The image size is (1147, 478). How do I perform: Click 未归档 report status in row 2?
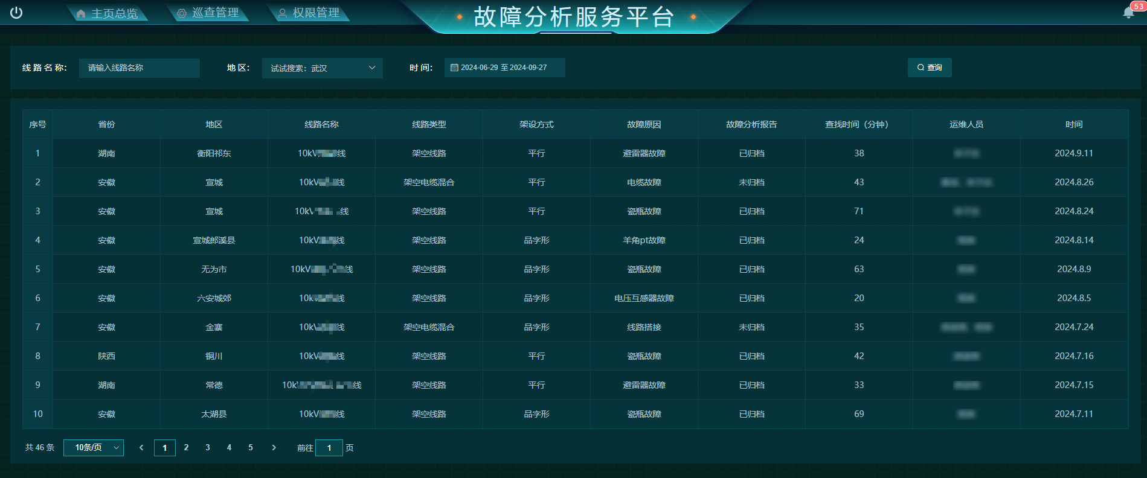click(x=751, y=182)
